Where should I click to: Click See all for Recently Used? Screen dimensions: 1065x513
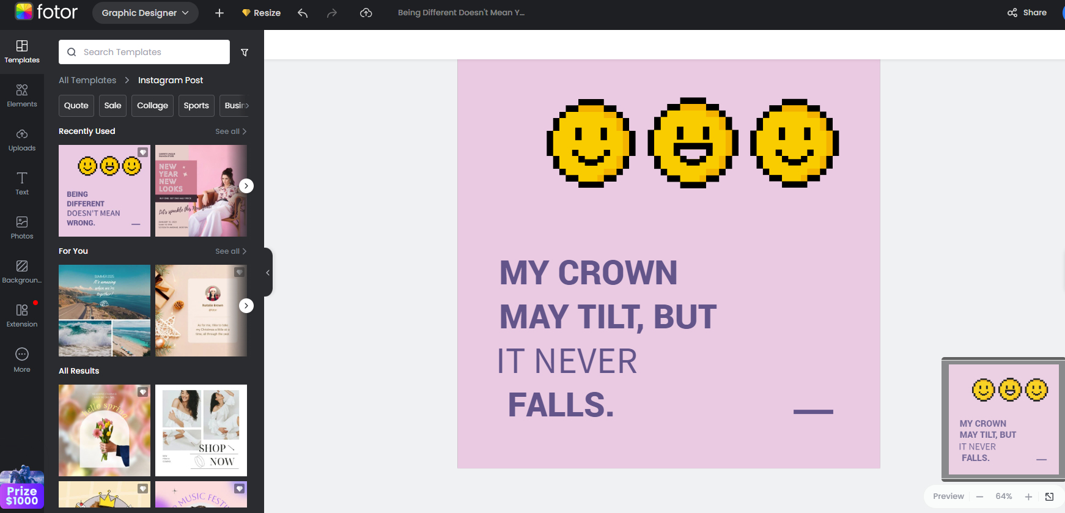coord(230,131)
